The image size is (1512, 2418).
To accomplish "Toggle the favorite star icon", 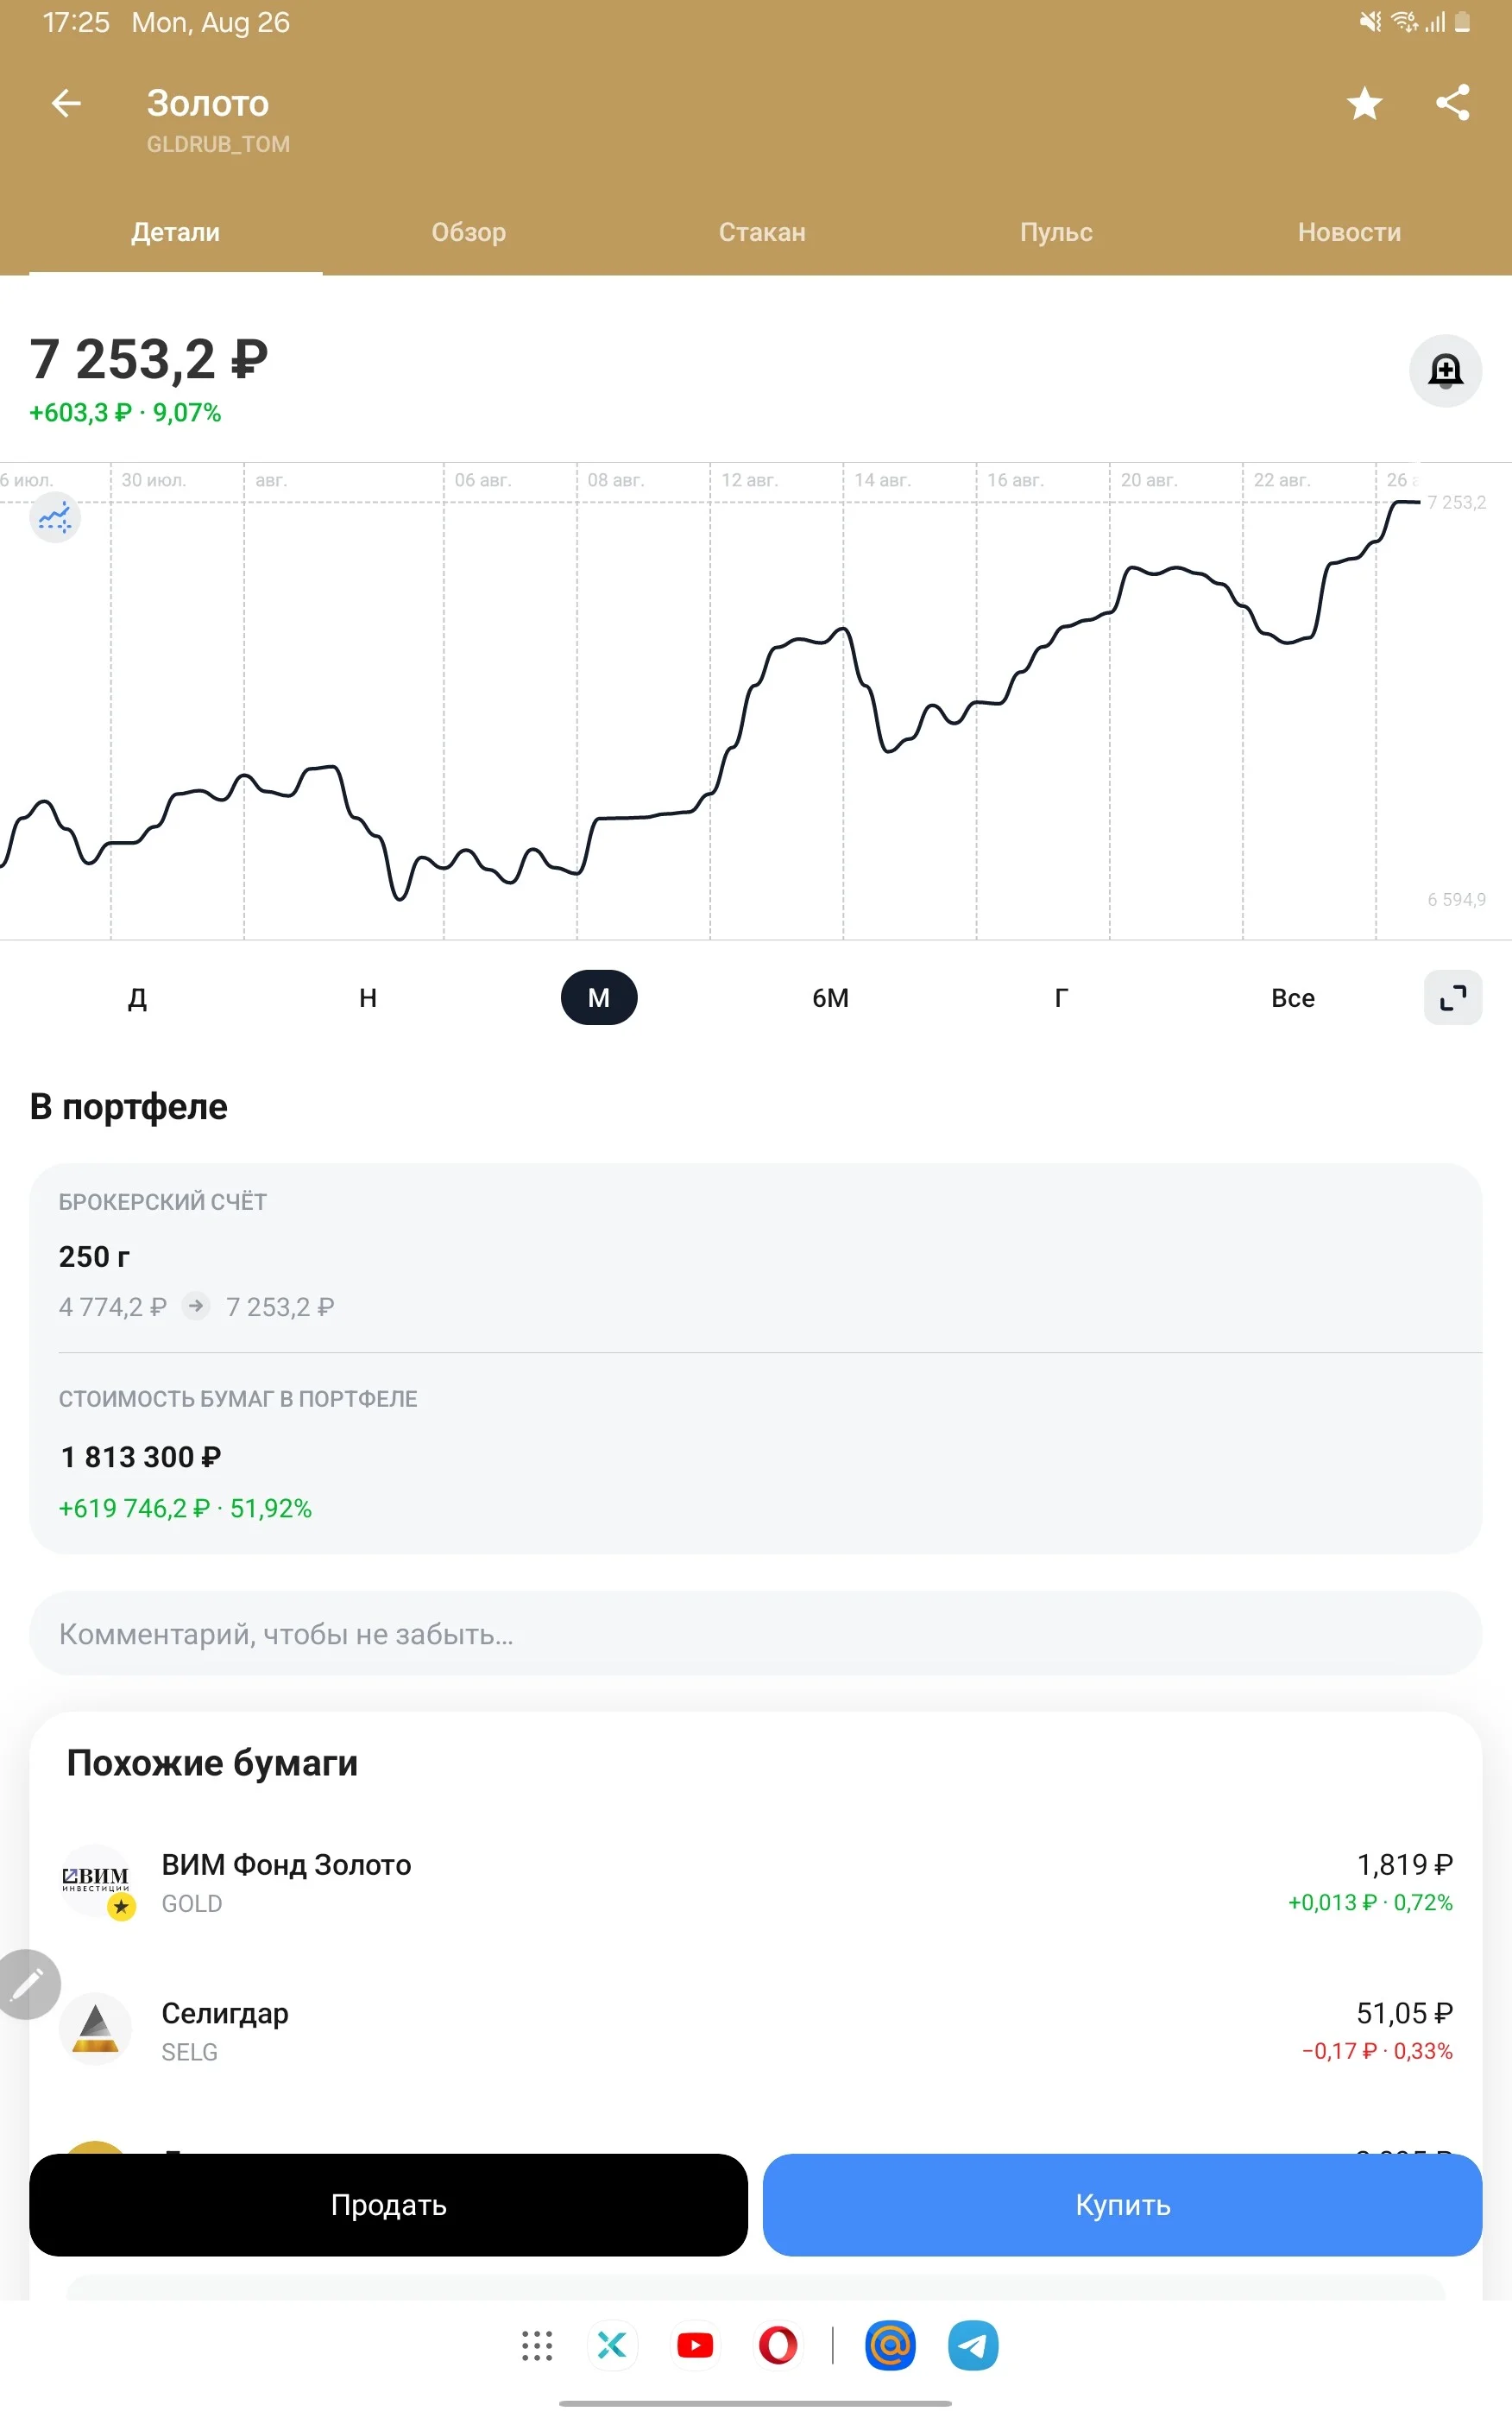I will 1364,103.
